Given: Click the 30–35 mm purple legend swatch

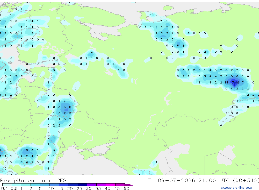Looking at the screenshot, I should (92, 185).
